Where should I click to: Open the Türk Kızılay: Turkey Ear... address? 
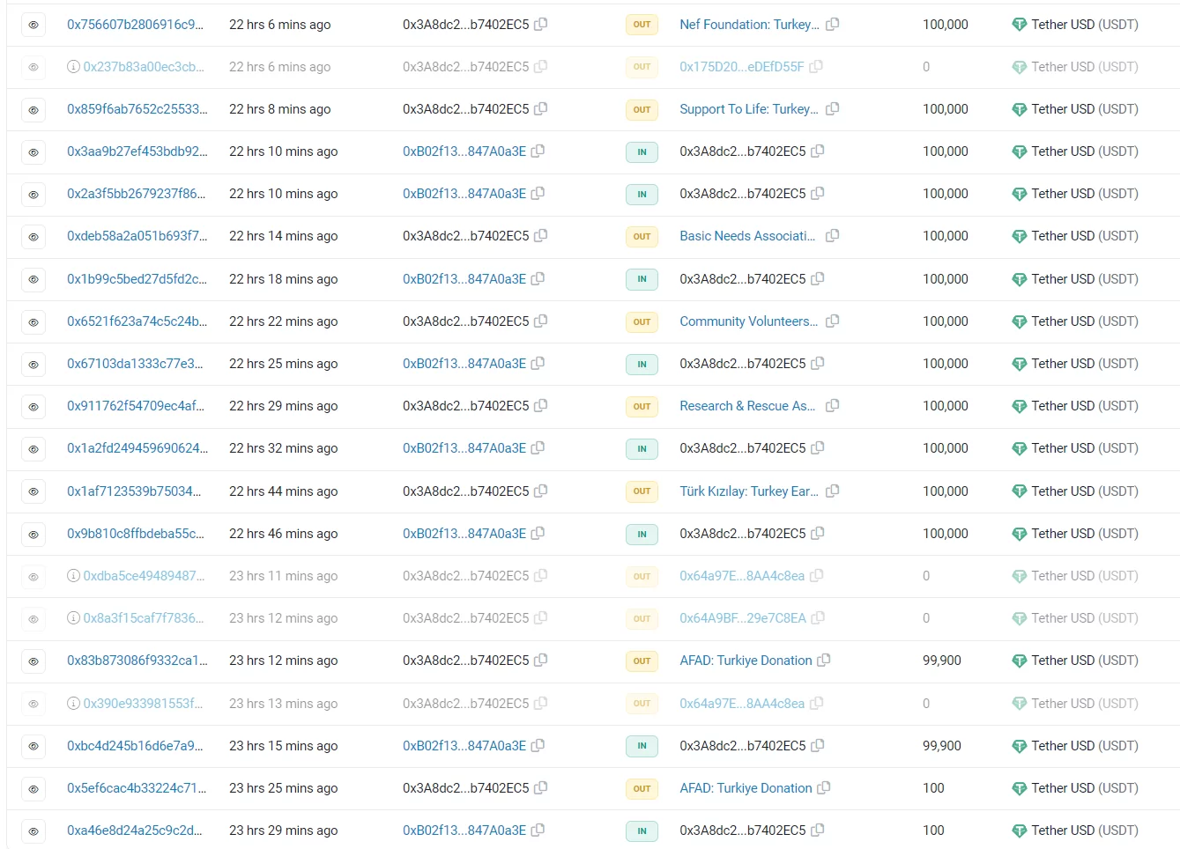[x=748, y=491]
